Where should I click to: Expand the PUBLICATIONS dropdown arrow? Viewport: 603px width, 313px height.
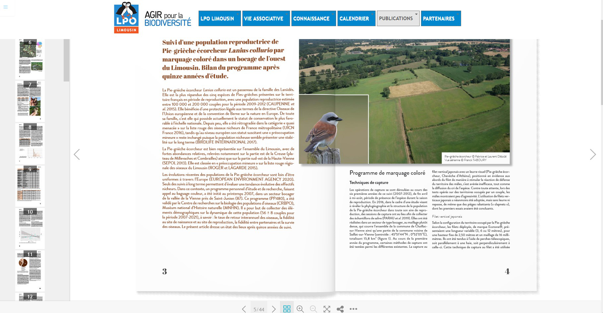(x=416, y=14)
